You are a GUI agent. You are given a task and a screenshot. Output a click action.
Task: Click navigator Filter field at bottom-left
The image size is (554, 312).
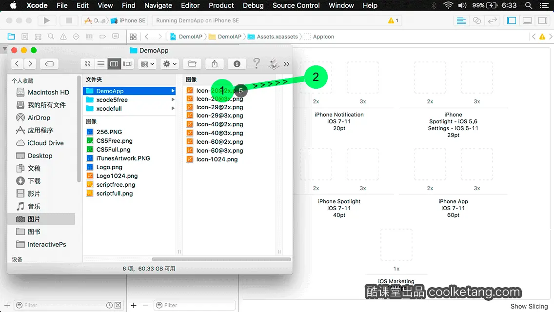[69, 305]
